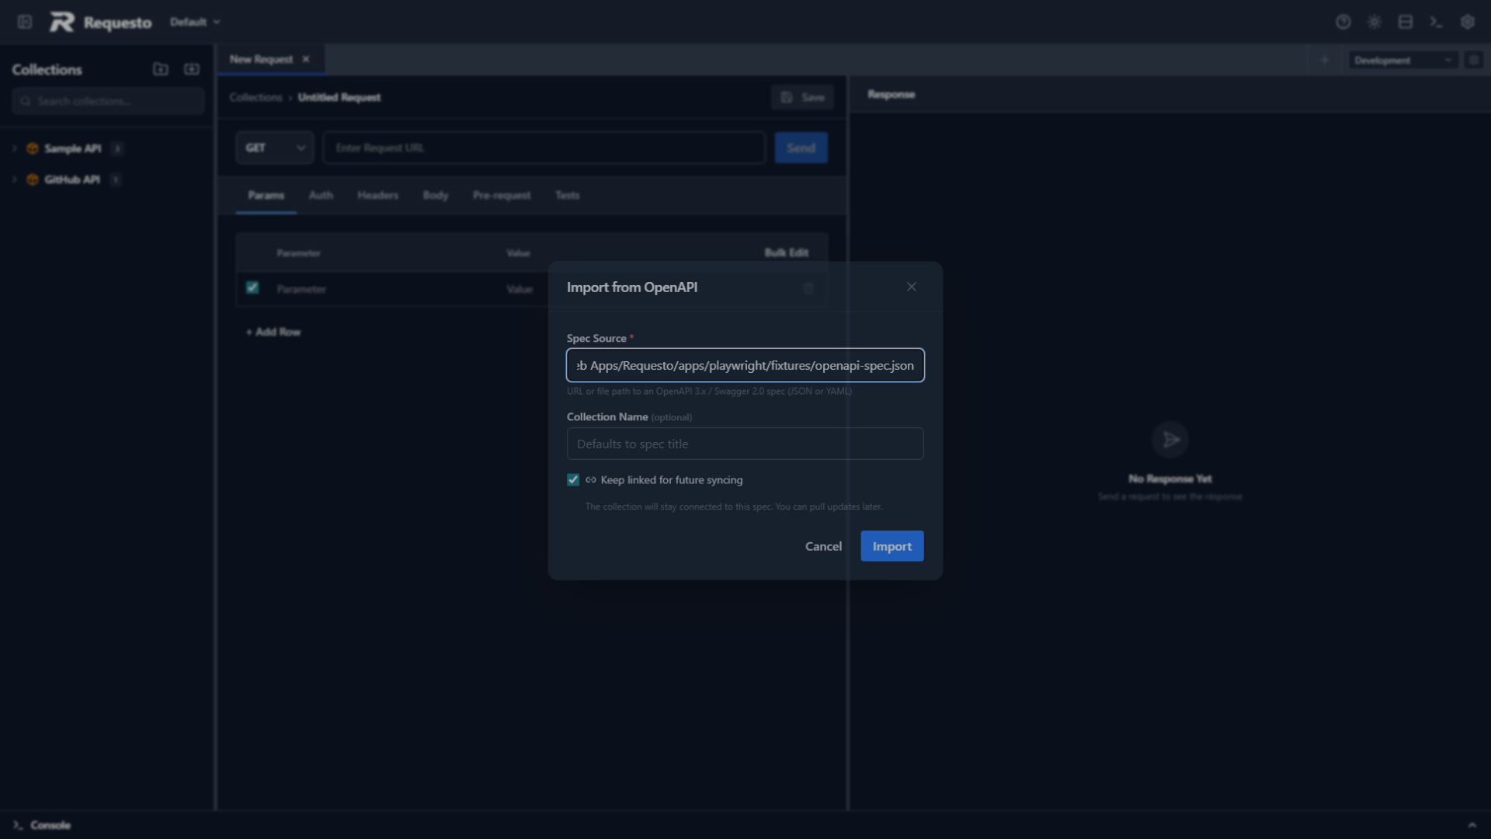This screenshot has width=1491, height=839.
Task: Select the GitHub API collection icon
Action: [33, 179]
